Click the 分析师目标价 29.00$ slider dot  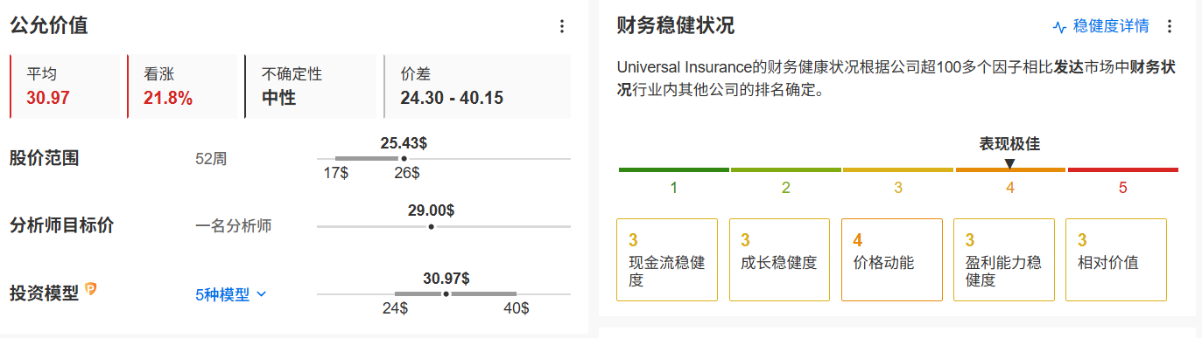pyautogui.click(x=431, y=226)
